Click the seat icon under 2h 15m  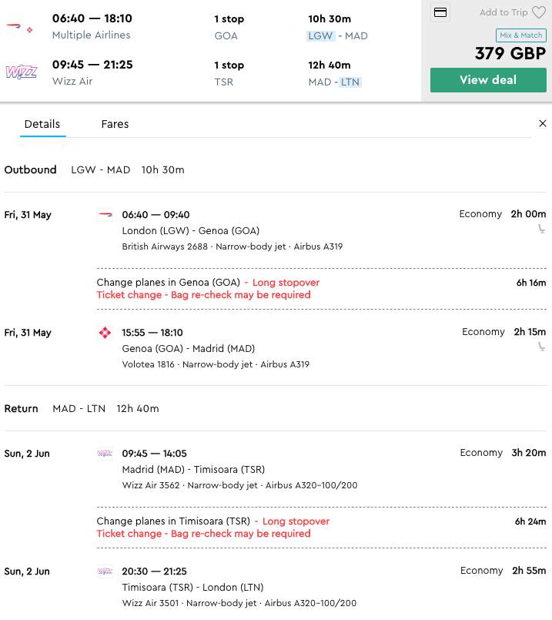pyautogui.click(x=542, y=347)
